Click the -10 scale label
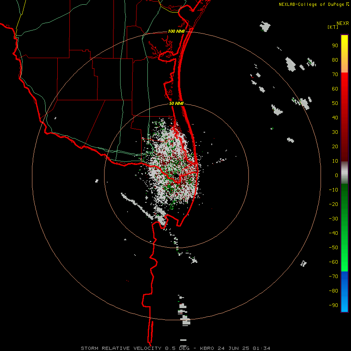351x351 pixels. [333, 190]
